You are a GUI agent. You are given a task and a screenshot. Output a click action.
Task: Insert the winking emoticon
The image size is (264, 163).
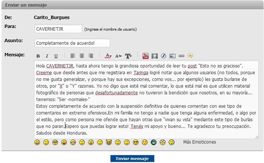click(46, 142)
